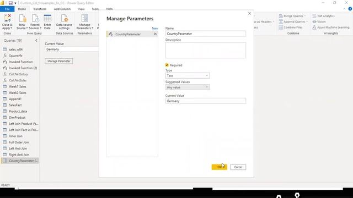This screenshot has width=353, height=198.
Task: Click the Manage Parameters ribbon icon
Action: [84, 18]
